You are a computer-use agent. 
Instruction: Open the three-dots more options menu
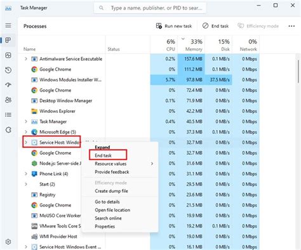pos(291,26)
